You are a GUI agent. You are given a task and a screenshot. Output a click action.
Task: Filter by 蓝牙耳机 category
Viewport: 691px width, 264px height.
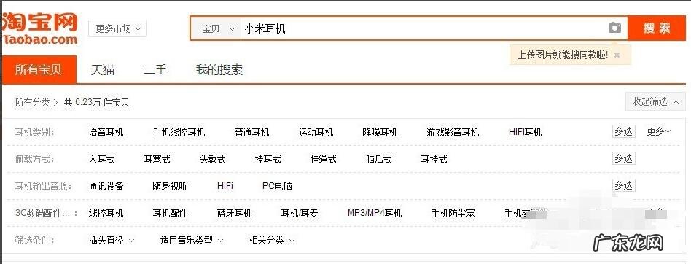tap(234, 214)
